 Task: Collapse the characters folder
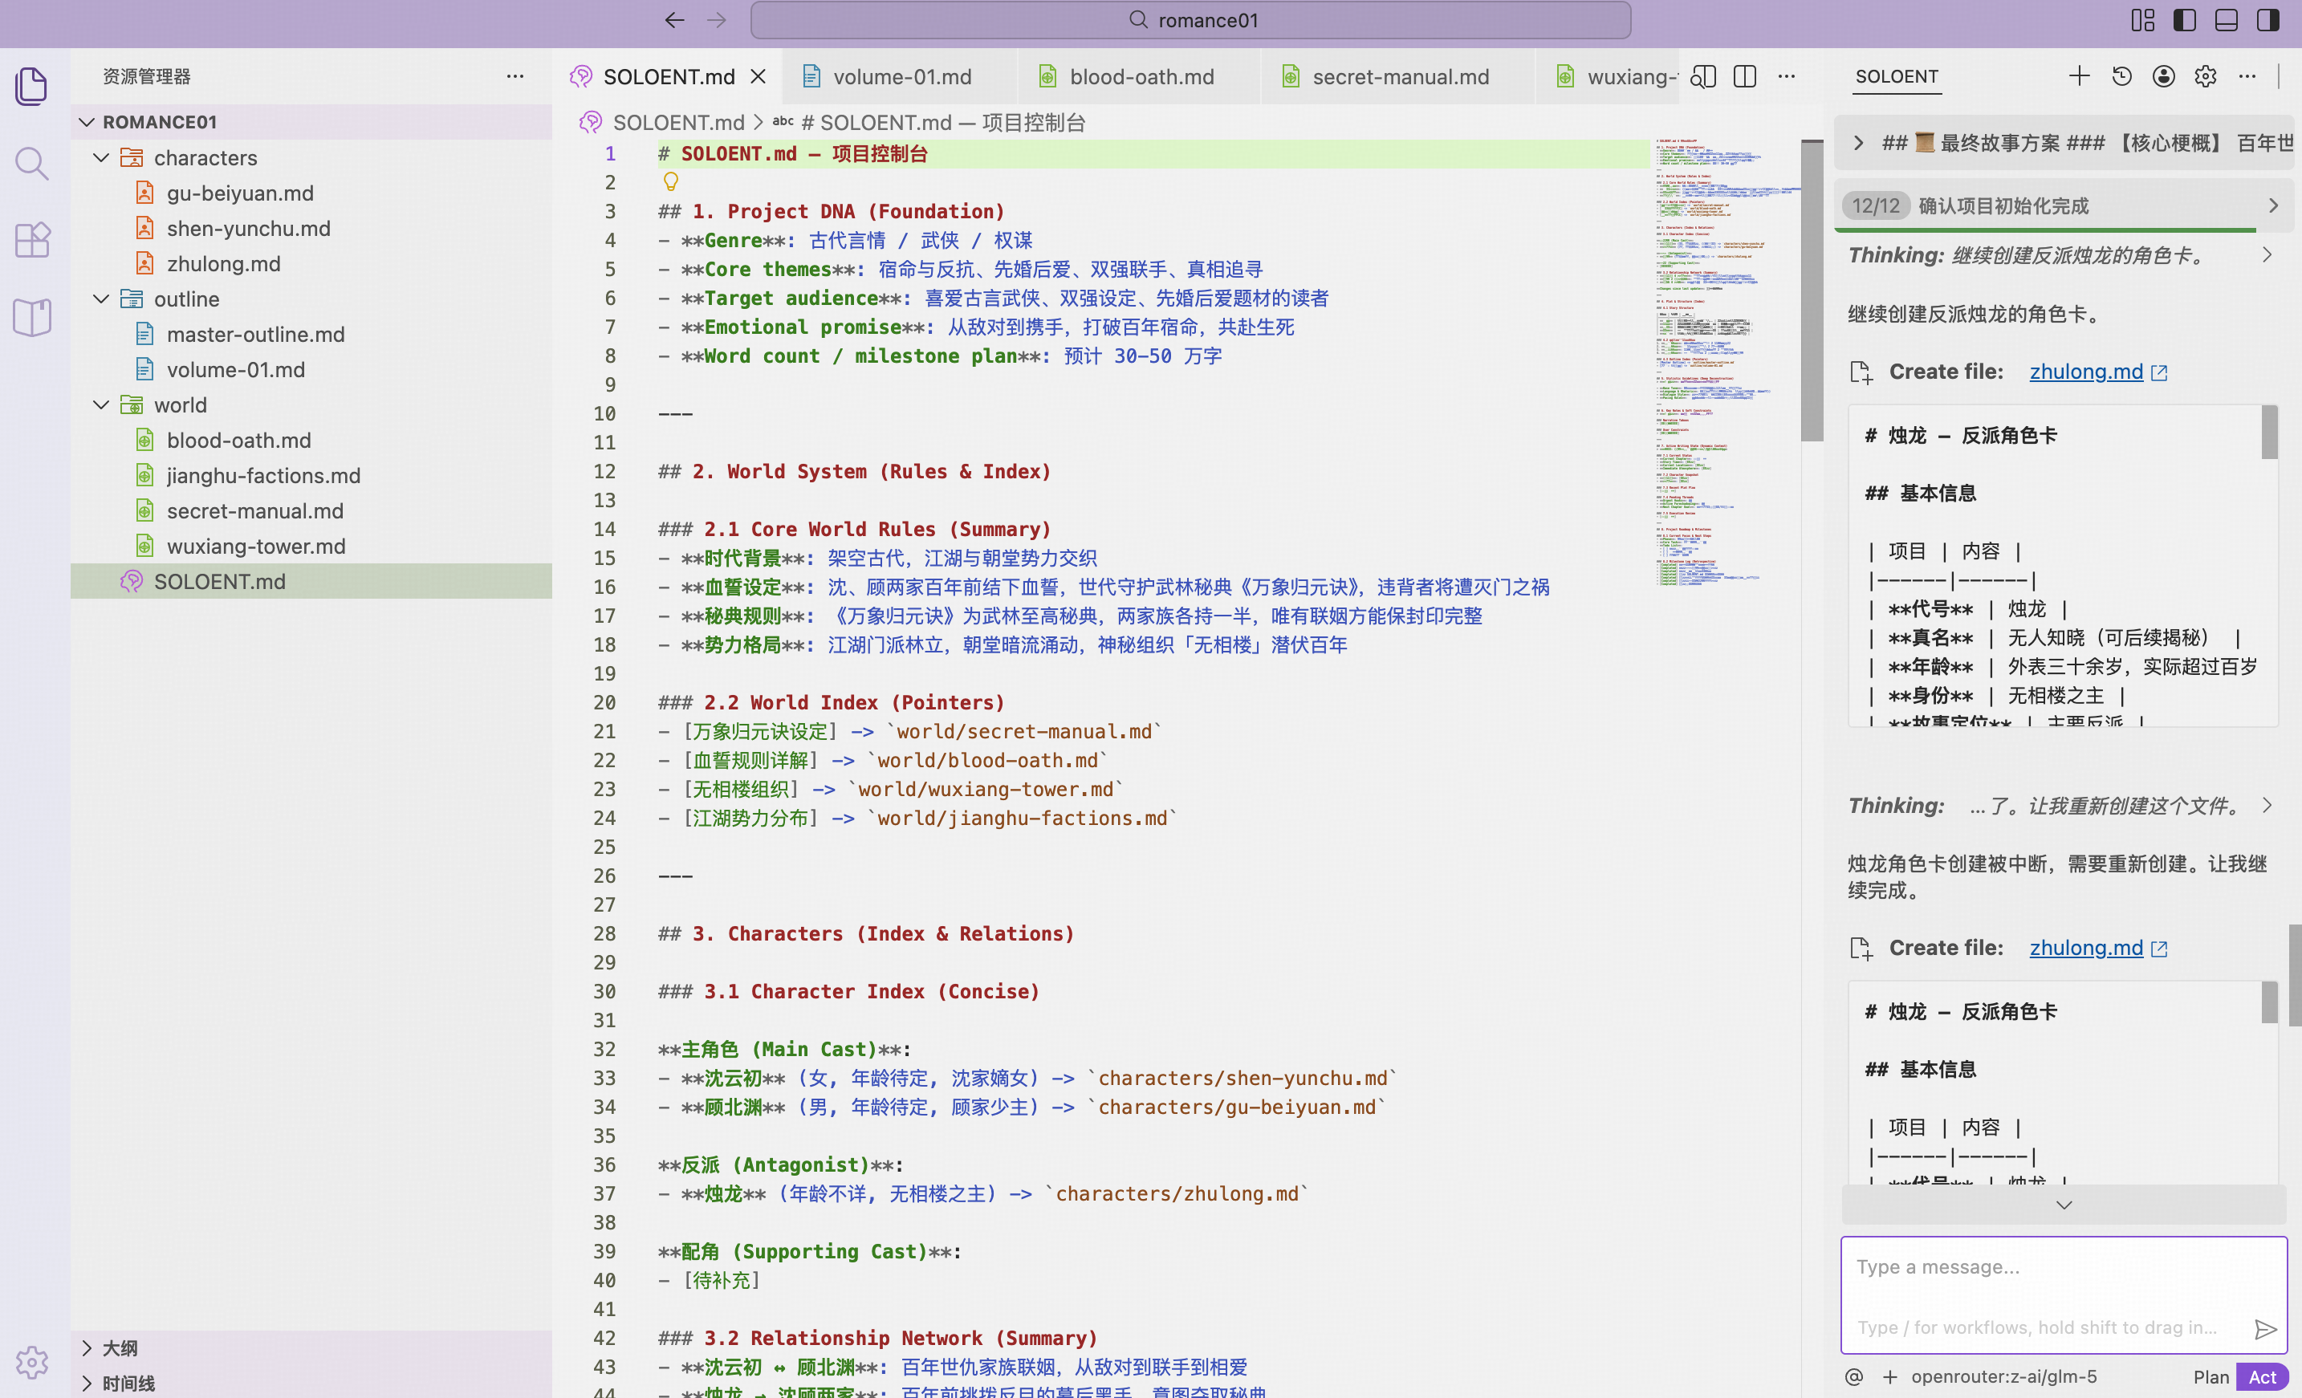click(311, 158)
